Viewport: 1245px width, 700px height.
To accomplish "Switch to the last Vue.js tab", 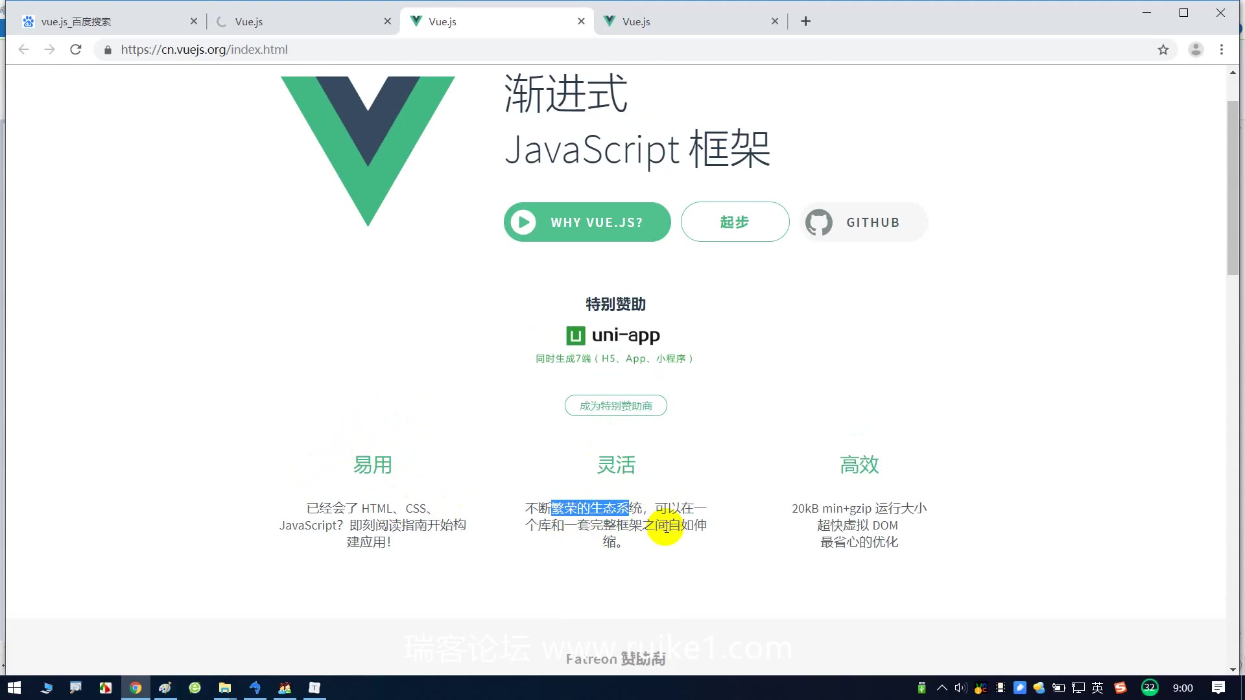I will (x=691, y=21).
